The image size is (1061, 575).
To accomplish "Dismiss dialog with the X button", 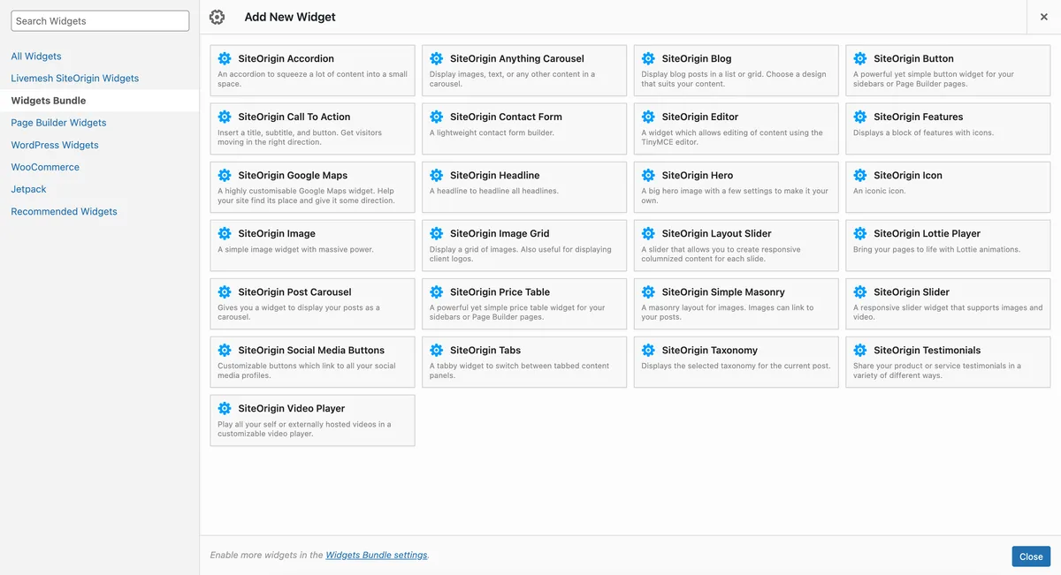I will 1044,17.
